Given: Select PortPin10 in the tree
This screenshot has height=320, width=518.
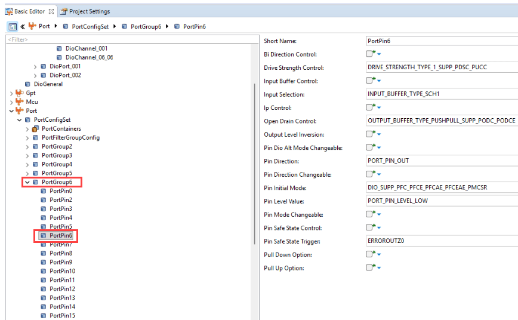Looking at the screenshot, I should (x=62, y=271).
